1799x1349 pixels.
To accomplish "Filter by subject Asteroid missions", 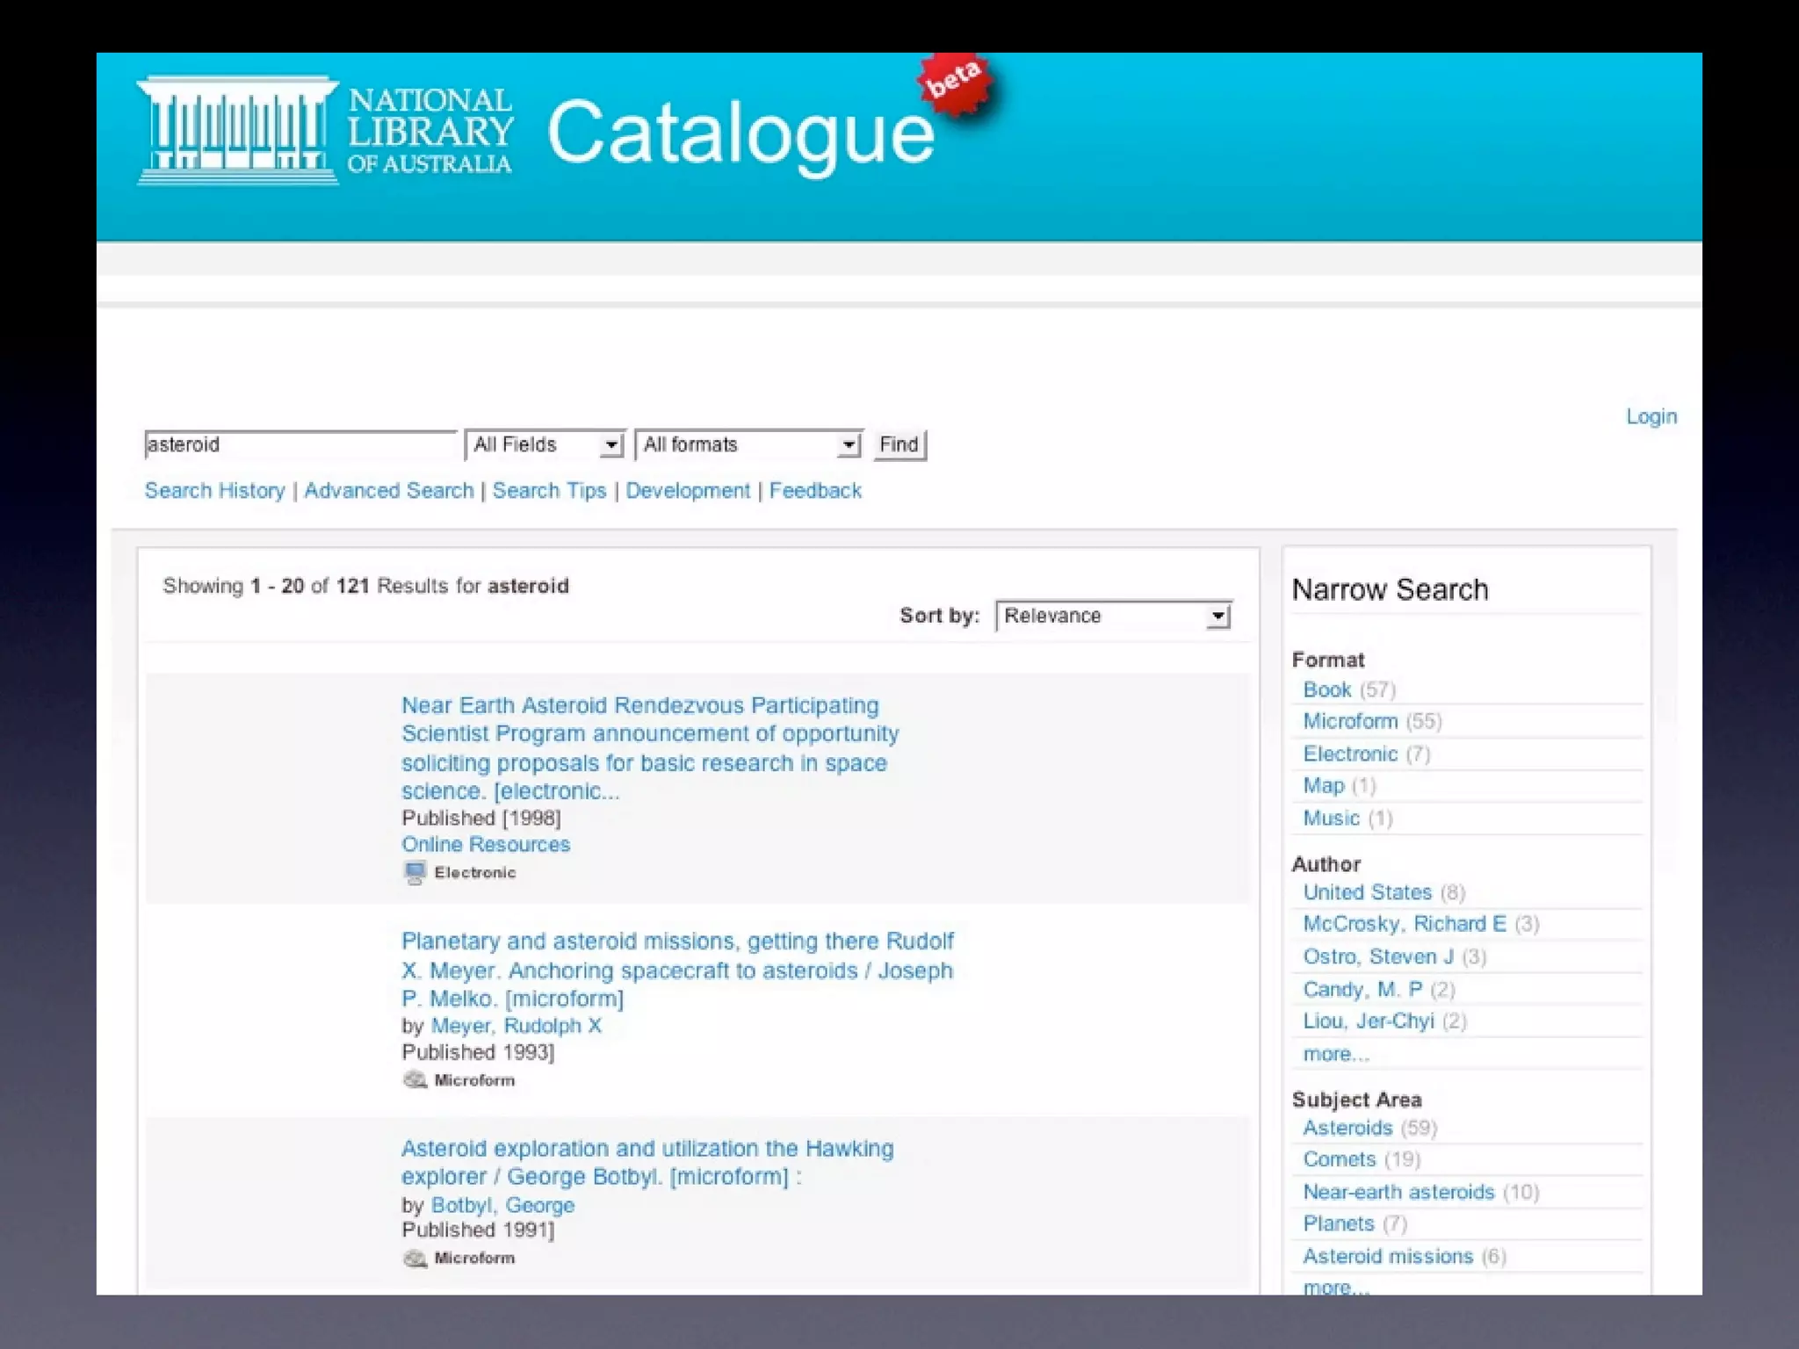I will (x=1388, y=1256).
